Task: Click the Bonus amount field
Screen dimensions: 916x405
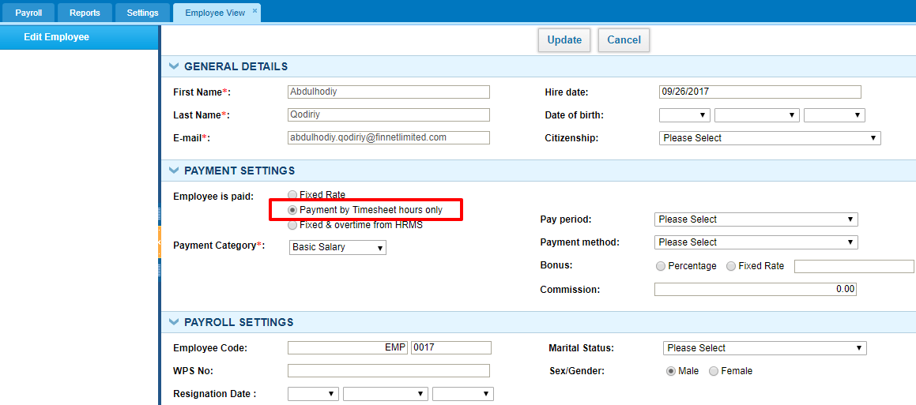Action: click(854, 266)
